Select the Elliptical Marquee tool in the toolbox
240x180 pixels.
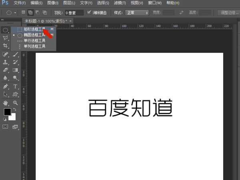pyautogui.click(x=5, y=30)
